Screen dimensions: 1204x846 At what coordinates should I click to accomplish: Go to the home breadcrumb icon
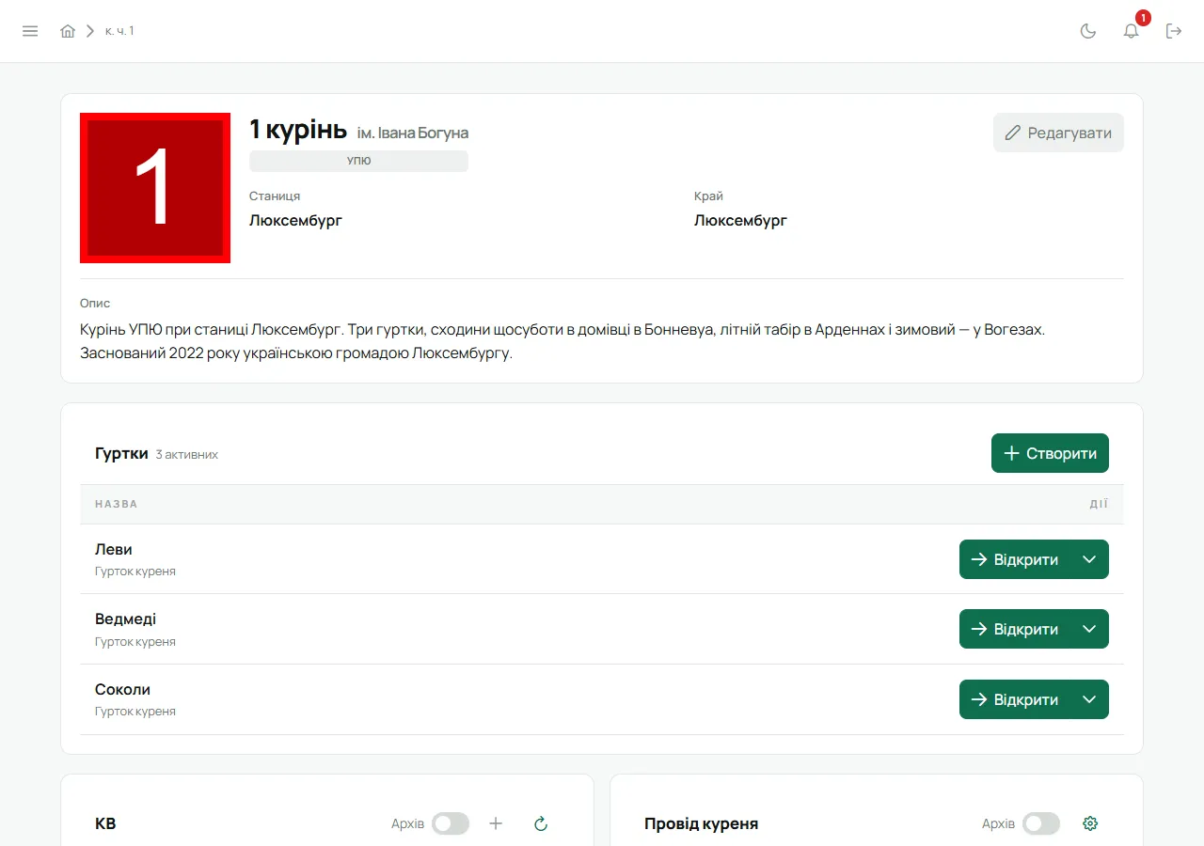pos(68,31)
